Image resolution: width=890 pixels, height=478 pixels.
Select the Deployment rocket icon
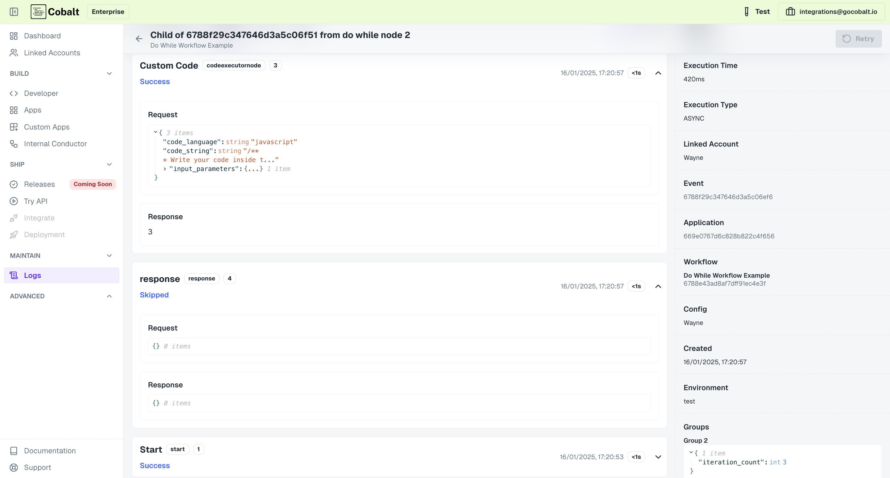pos(14,234)
